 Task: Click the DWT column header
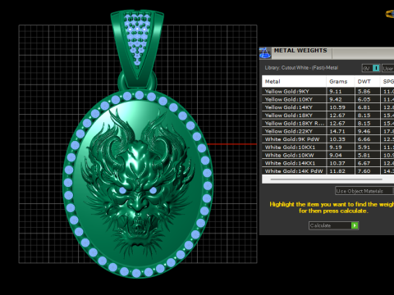click(367, 81)
